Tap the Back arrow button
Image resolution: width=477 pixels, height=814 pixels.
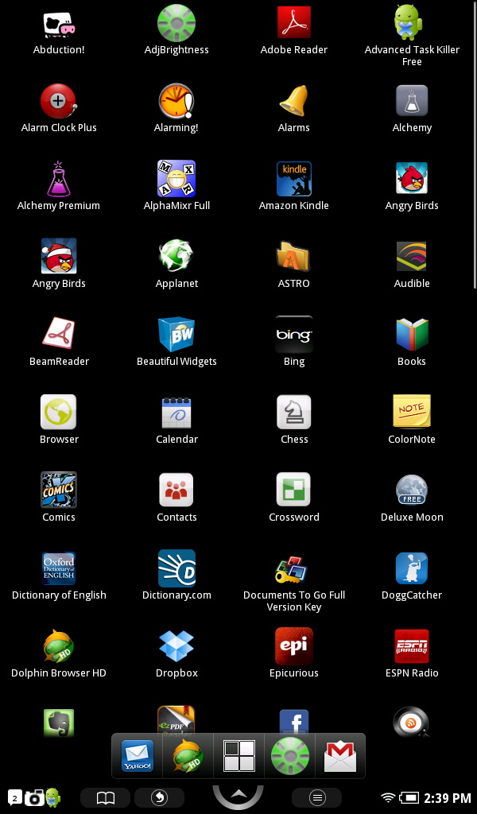159,797
